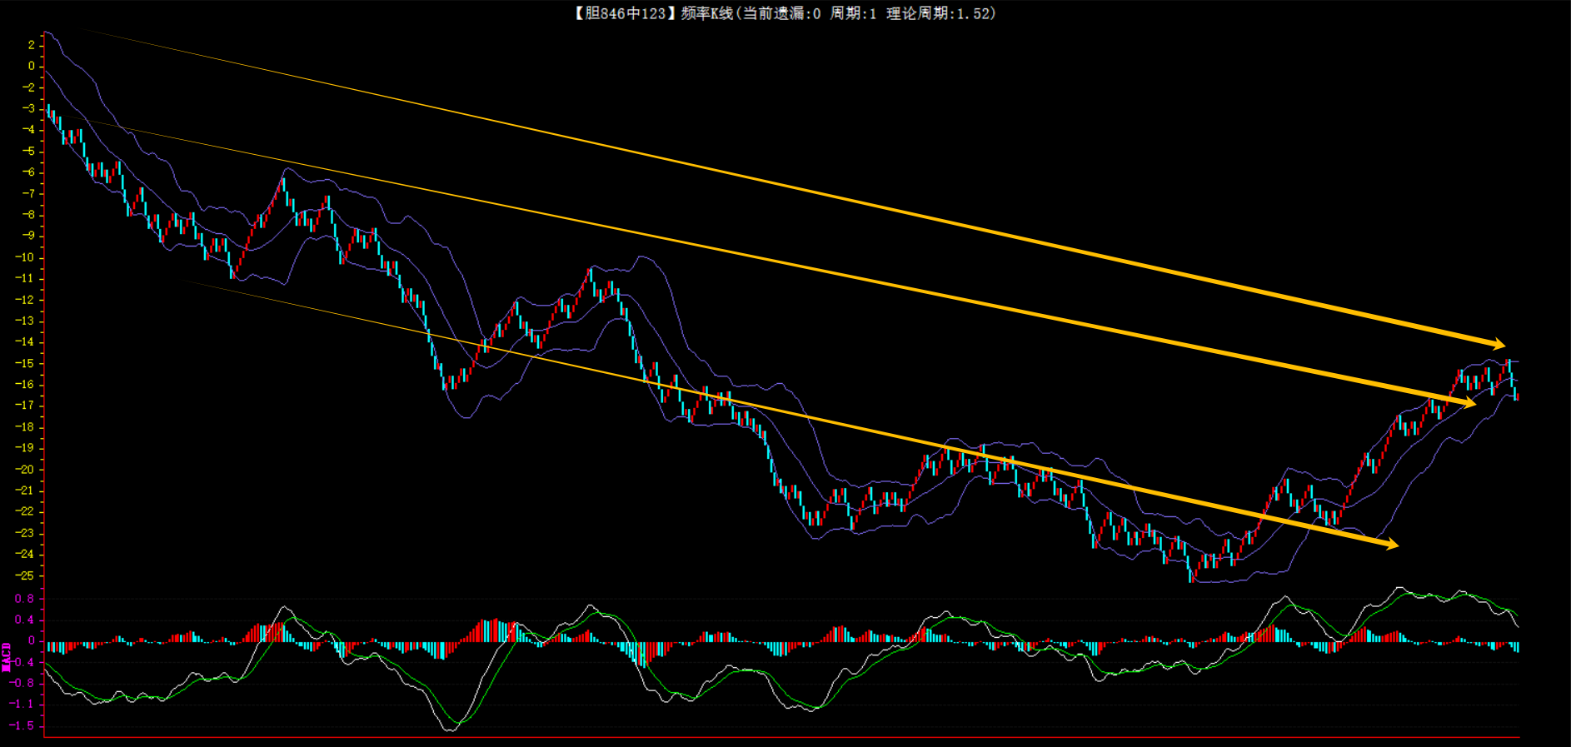Click the chart title text at top
This screenshot has height=747, width=1571.
click(x=783, y=13)
